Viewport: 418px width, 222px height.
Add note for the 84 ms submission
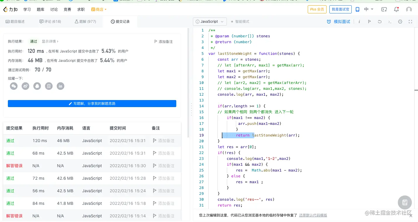click(x=163, y=203)
